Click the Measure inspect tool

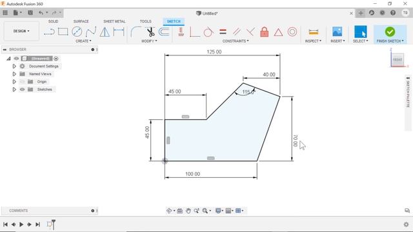(x=314, y=32)
